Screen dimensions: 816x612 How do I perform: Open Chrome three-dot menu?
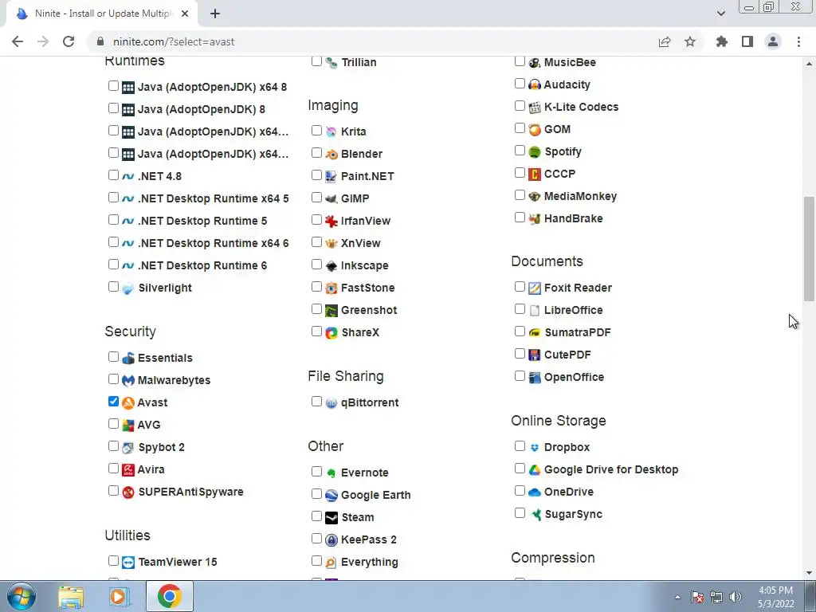798,41
